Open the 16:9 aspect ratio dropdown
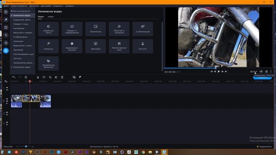This screenshot has height=155, width=276. pyautogui.click(x=254, y=71)
